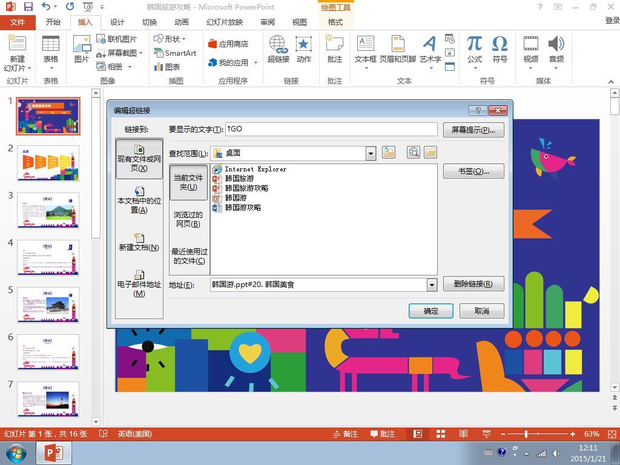Viewport: 620px width, 465px height.
Task: Switch to the Home (开始) tab
Action: pos(53,22)
